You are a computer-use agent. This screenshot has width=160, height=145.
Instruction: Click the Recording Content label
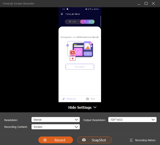coord(16,127)
